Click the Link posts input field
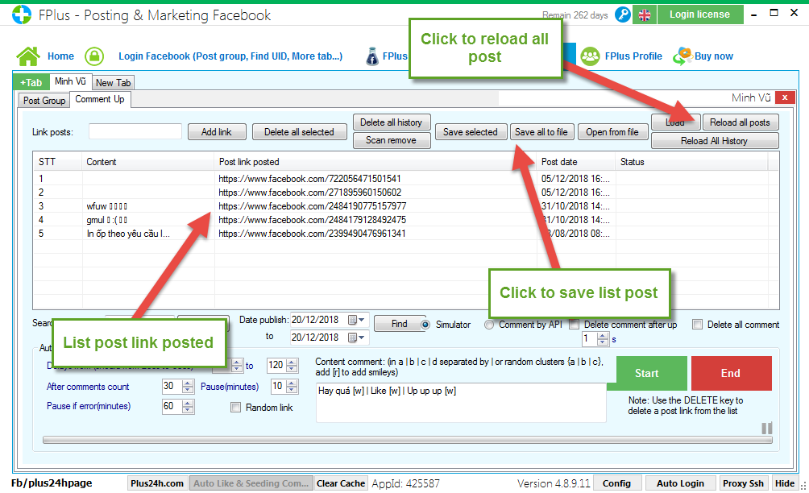The image size is (809, 493). [135, 131]
